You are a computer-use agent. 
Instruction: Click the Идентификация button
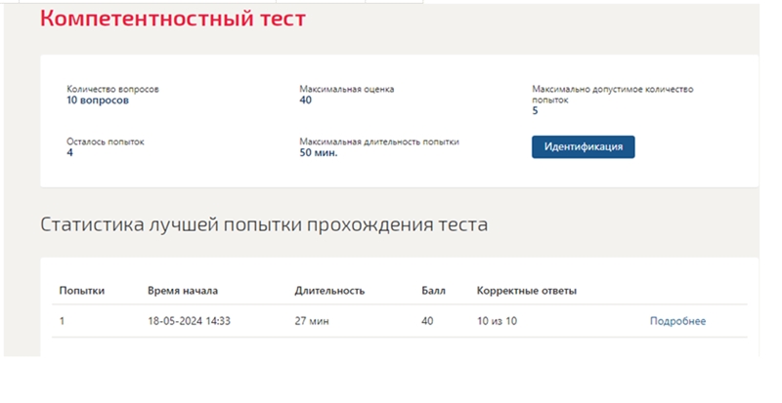coord(583,147)
